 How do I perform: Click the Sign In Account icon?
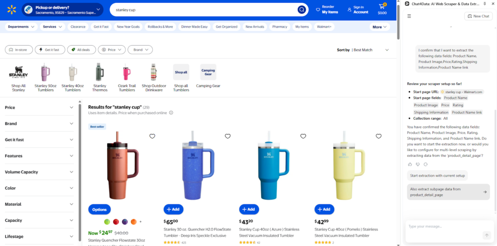[349, 10]
